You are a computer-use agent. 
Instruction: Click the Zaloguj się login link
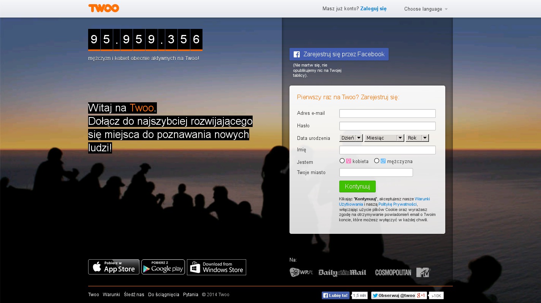click(x=373, y=9)
